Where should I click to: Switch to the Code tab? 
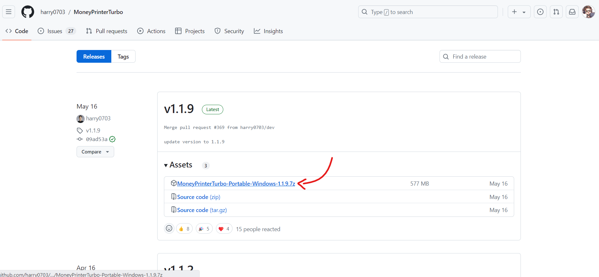coord(17,31)
